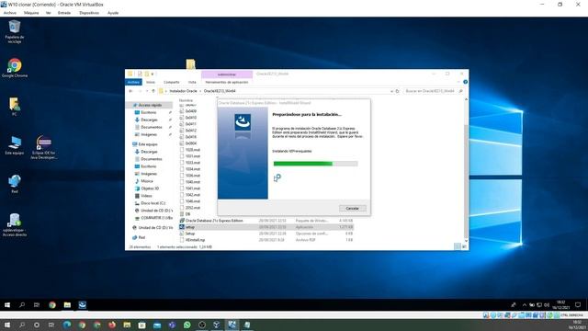Click Cancelar in Oracle installer
Viewport: 588px width, 331px height.
pos(352,209)
